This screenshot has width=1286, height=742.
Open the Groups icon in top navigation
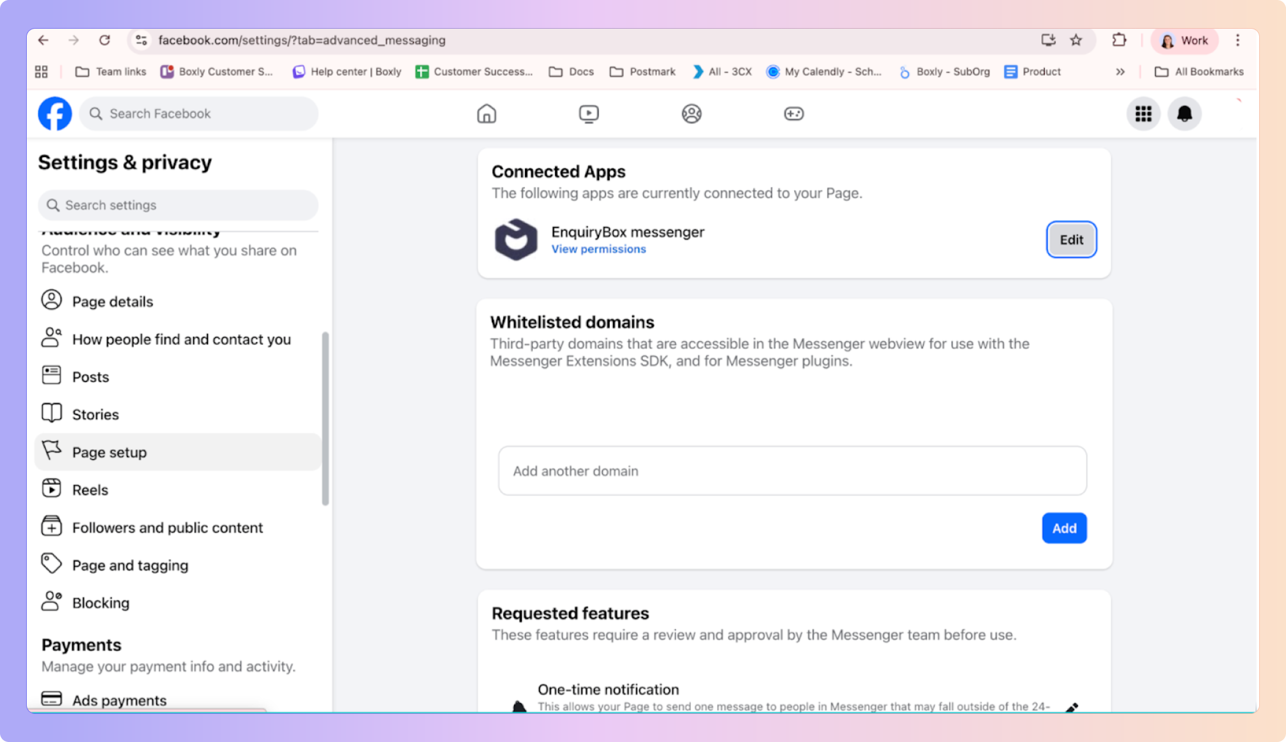point(691,114)
